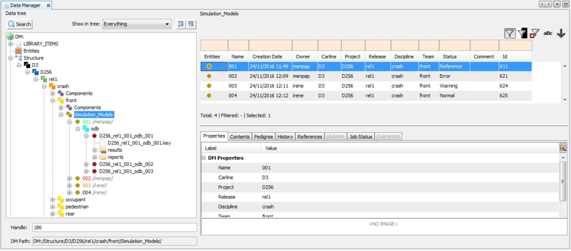571x251 pixels.
Task: Select table row 002 with Error status
Action: [366, 77]
